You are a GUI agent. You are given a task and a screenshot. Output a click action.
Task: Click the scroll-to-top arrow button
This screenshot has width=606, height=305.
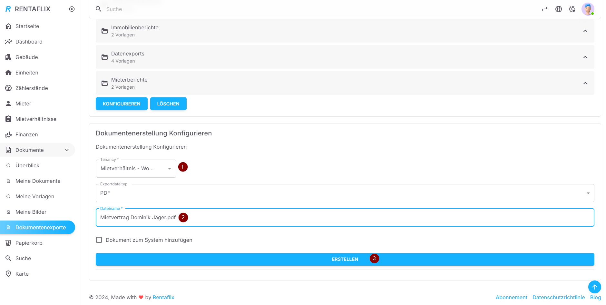pos(594,287)
